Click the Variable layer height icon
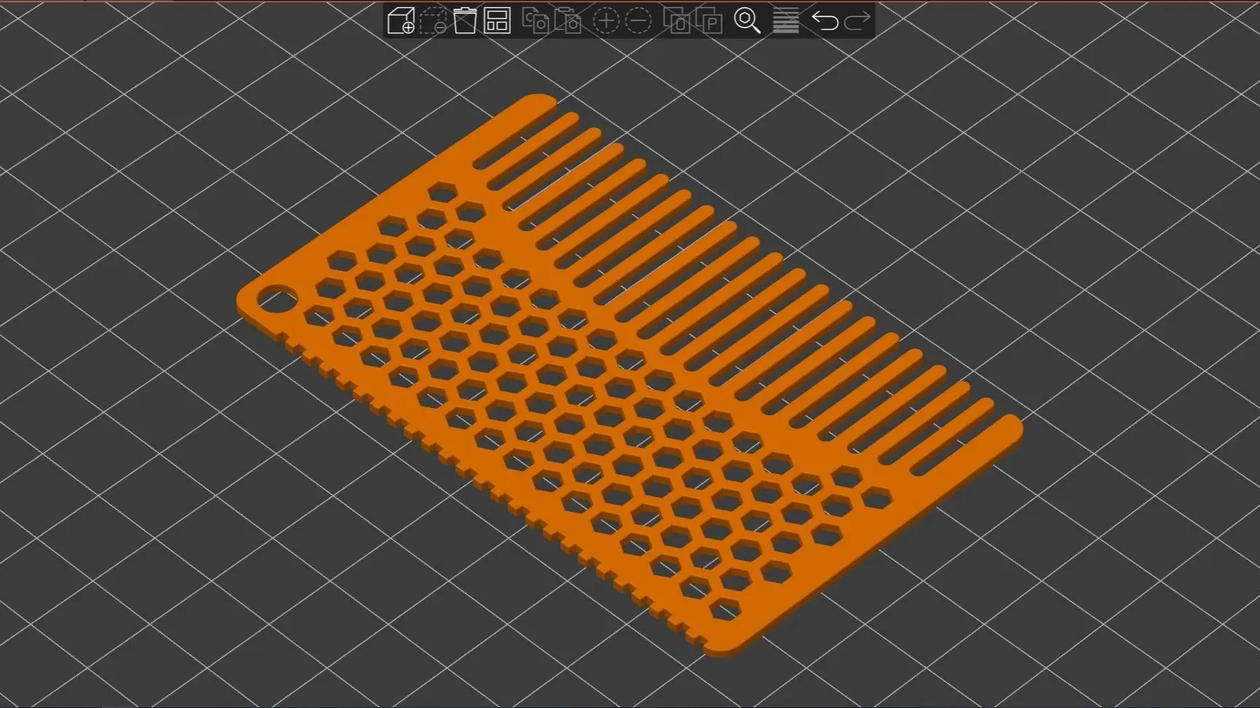The image size is (1260, 708). [x=786, y=21]
